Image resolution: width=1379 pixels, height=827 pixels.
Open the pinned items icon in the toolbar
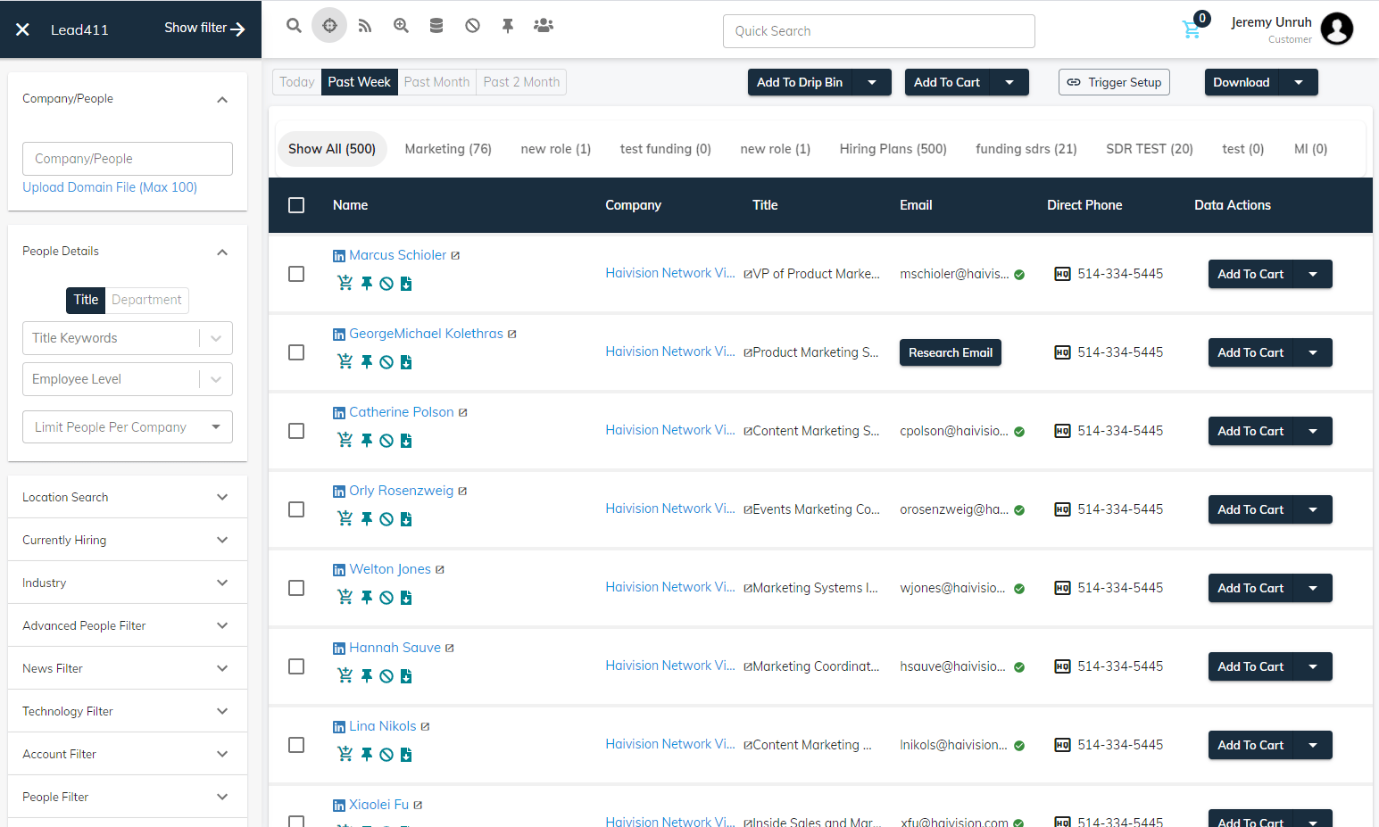tap(507, 25)
